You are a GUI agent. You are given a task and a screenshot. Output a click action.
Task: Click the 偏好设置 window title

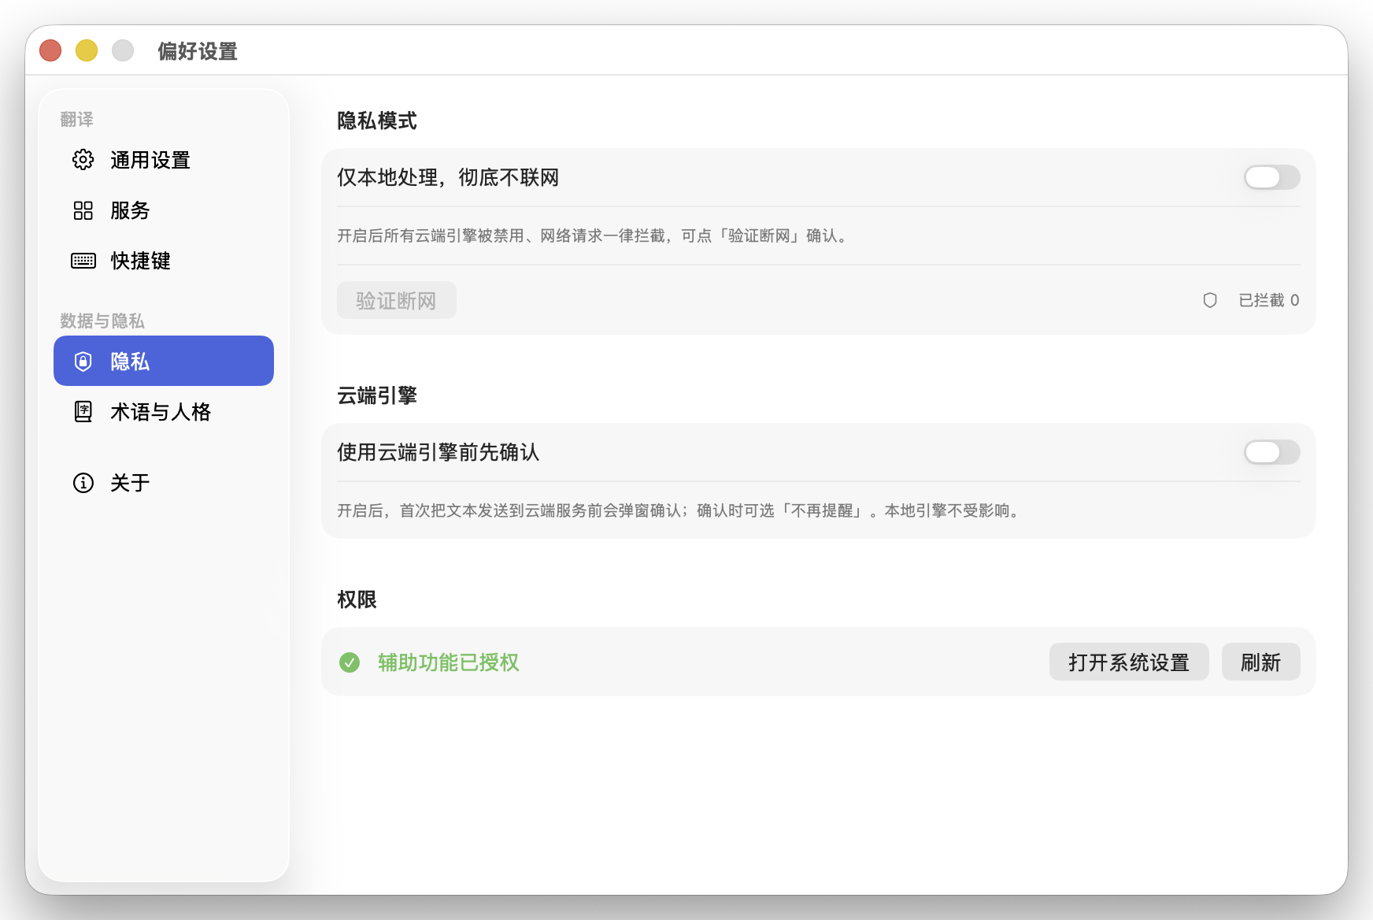pos(198,51)
